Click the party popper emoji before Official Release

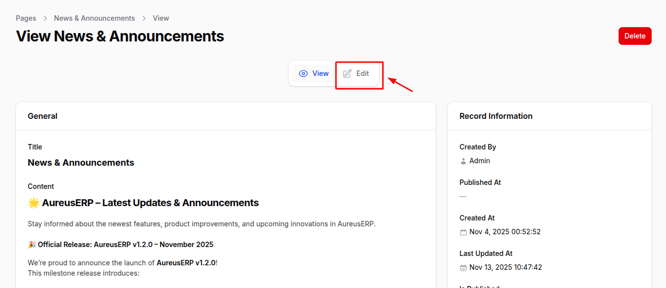pos(32,245)
